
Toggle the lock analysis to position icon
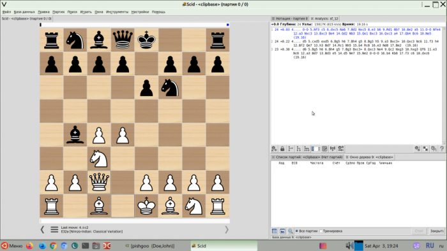282,148
